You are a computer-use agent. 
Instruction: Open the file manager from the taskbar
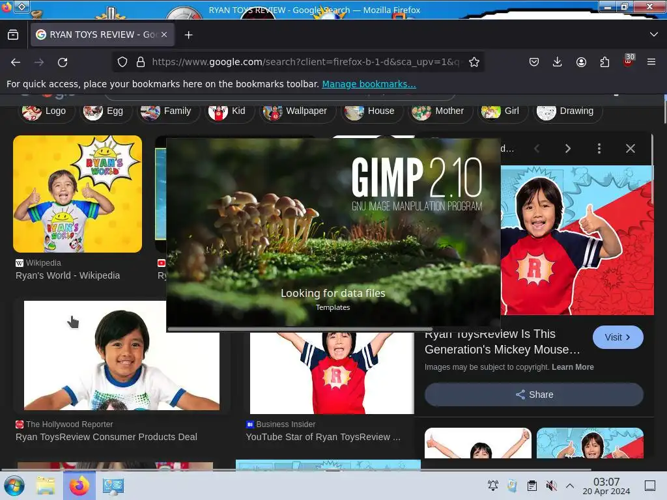(x=46, y=486)
